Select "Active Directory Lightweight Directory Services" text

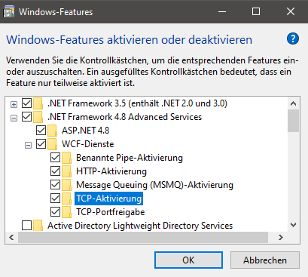[x=140, y=226]
